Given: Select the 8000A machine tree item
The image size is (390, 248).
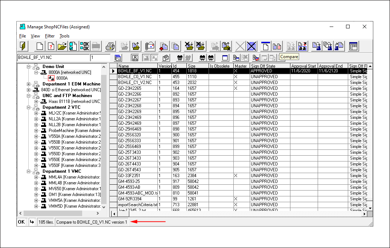Looking at the screenshot, I should point(62,78).
